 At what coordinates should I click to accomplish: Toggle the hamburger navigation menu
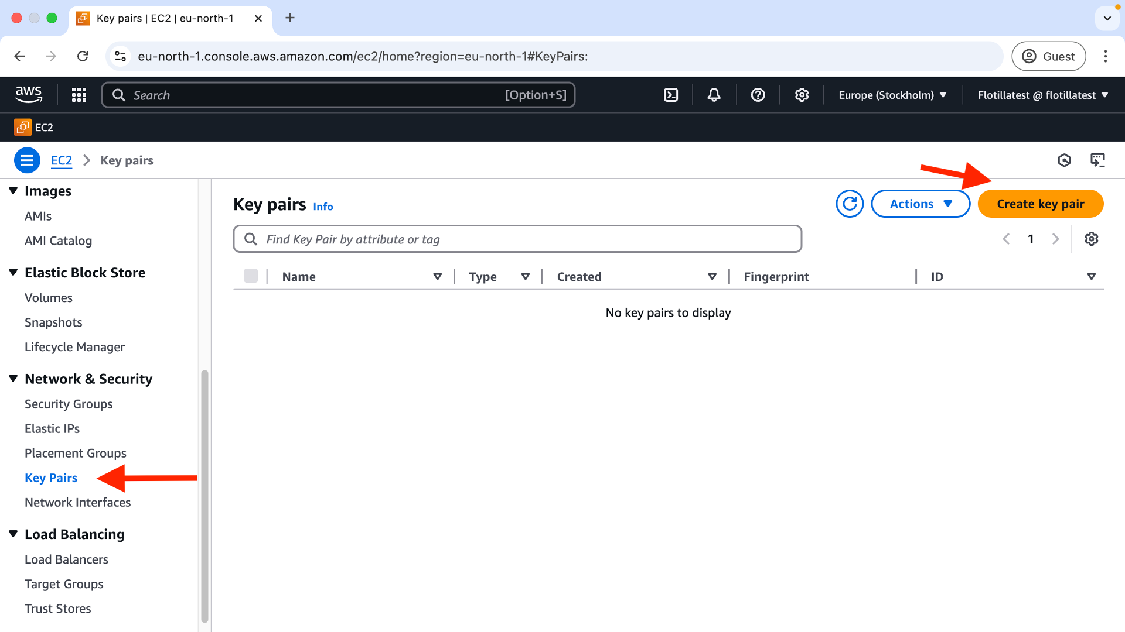point(27,160)
